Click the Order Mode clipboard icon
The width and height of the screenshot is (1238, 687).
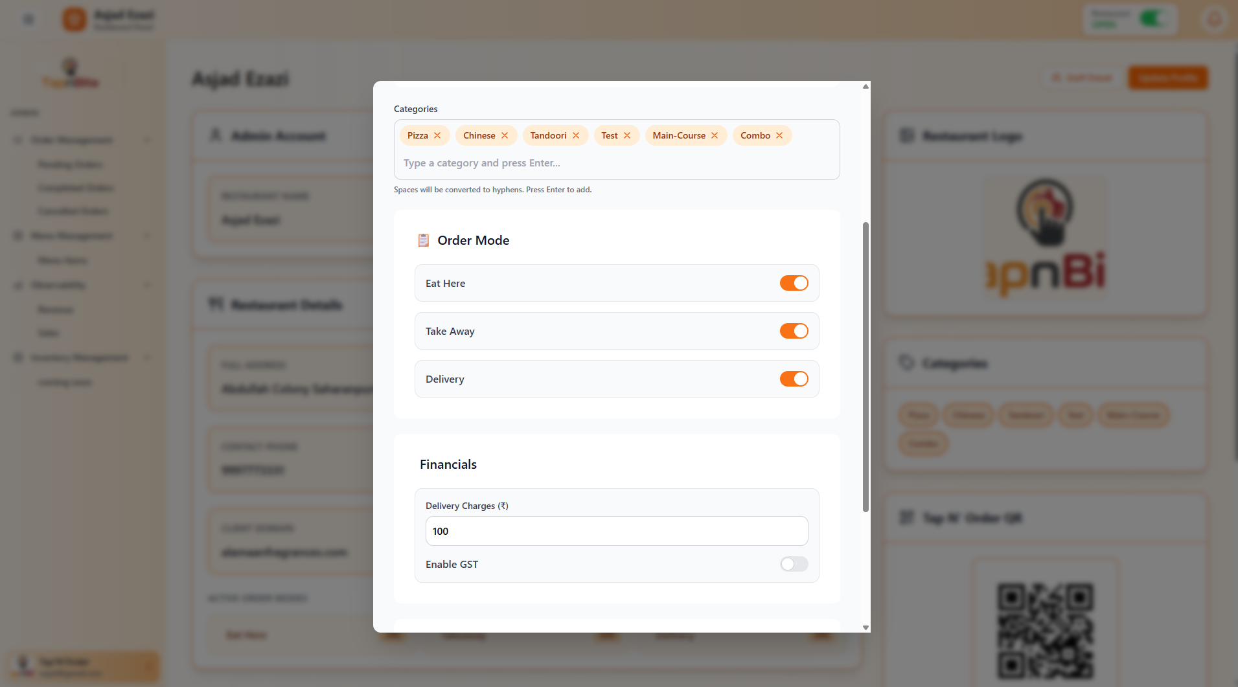[424, 240]
